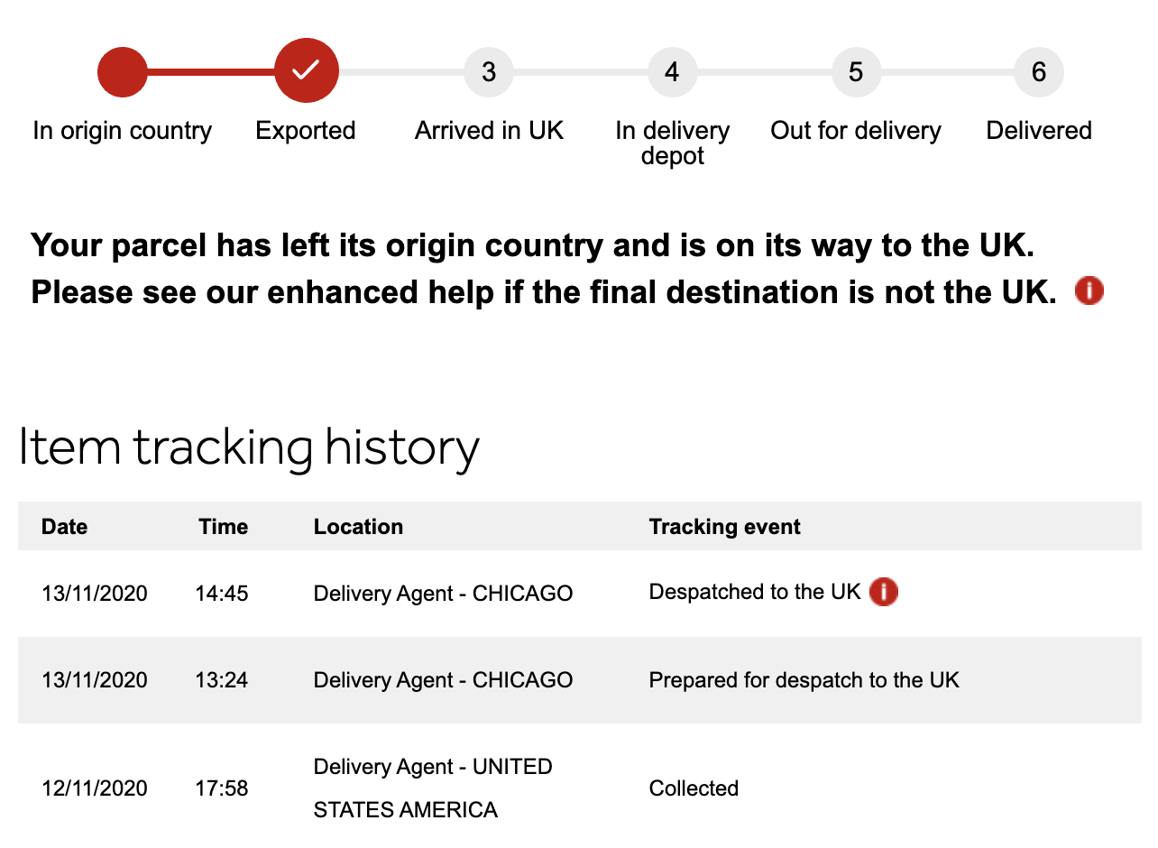Click the Arrived in UK step label
The height and width of the screenshot is (848, 1158).
[x=489, y=131]
